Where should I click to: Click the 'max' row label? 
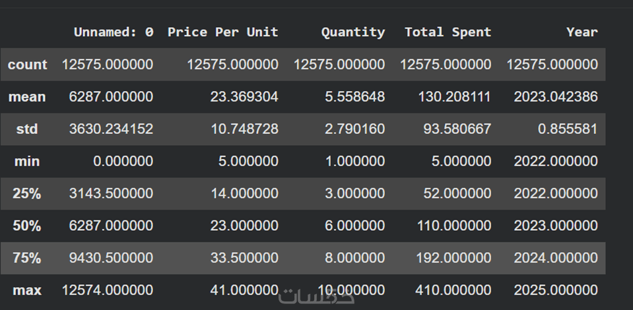point(27,290)
